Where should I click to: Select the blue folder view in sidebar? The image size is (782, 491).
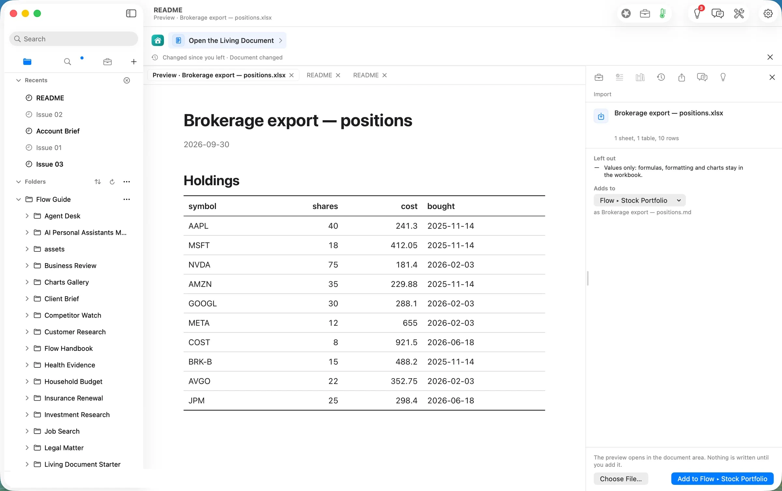pyautogui.click(x=27, y=62)
